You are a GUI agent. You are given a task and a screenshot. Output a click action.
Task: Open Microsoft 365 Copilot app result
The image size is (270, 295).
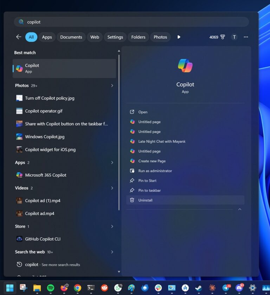[x=64, y=175]
